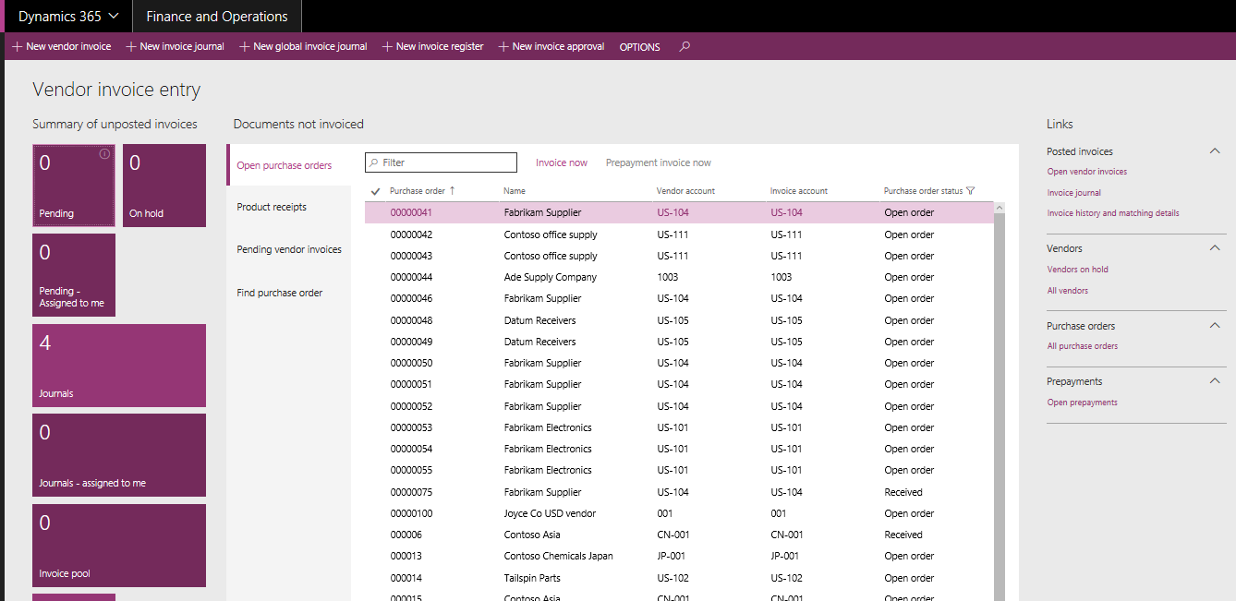This screenshot has width=1236, height=601.
Task: Click the plus icon for New invoice journal
Action: click(x=131, y=46)
